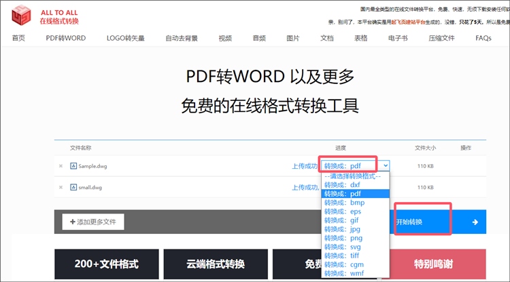This screenshot has width=510, height=282.
Task: Click the arrow icon on the convert bar
Action: click(x=475, y=222)
